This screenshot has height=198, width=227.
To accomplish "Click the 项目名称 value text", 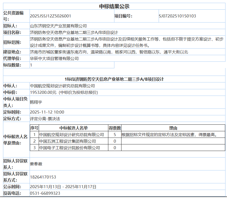I will (74, 32).
